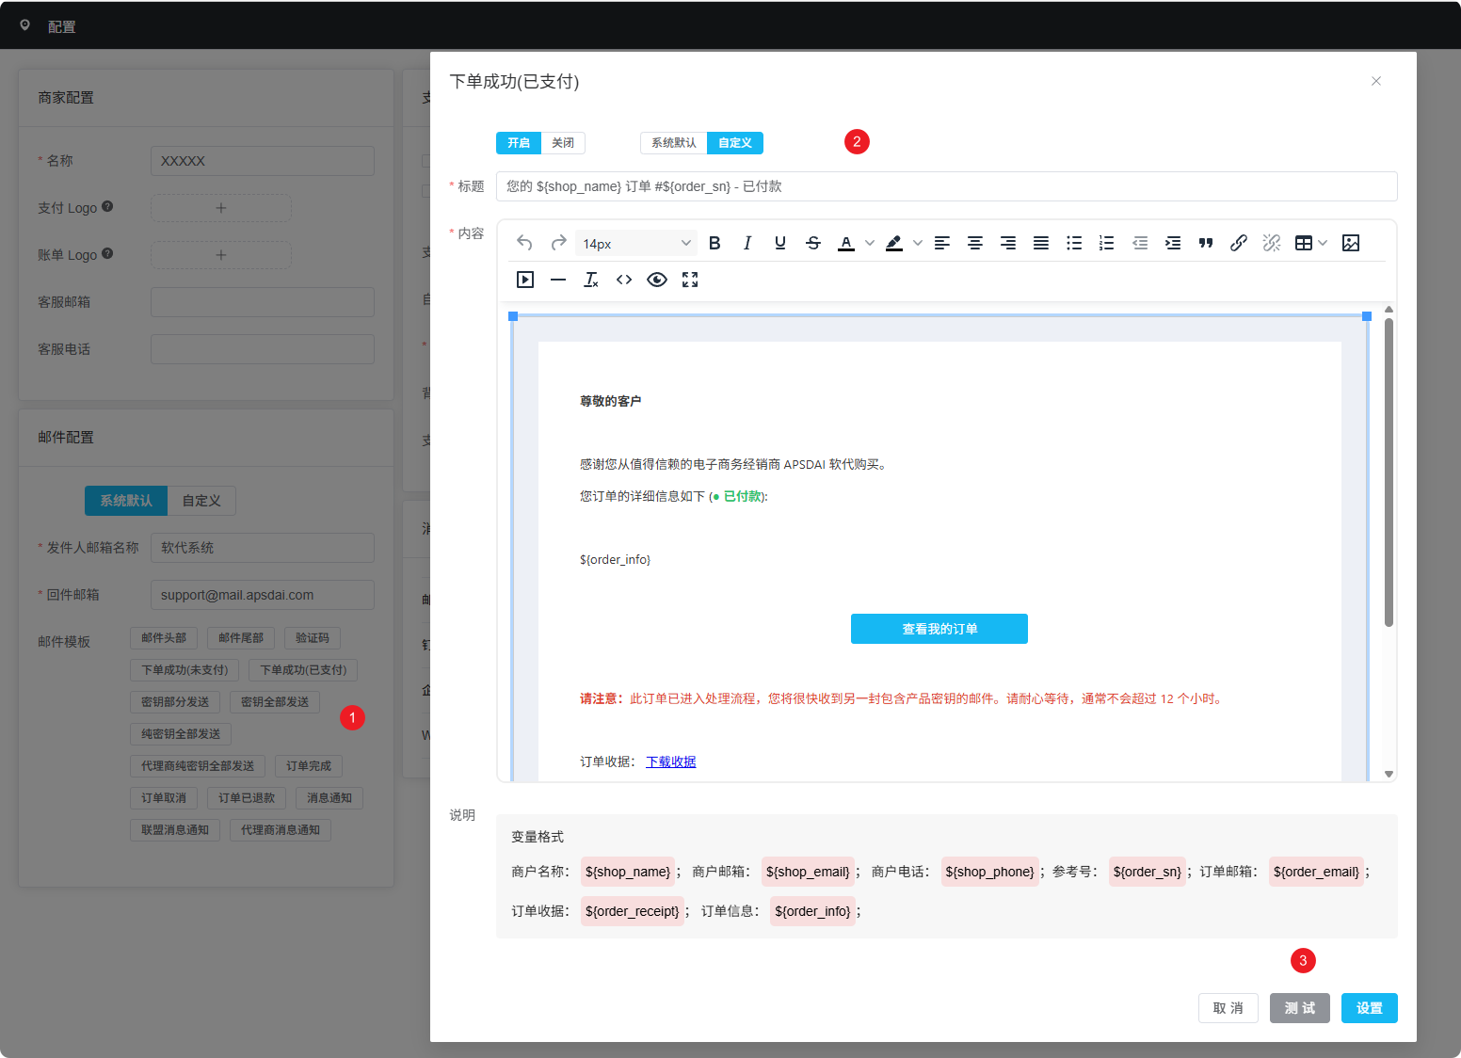Open the 验证码 email template
Screen dimensions: 1461x1058
pos(312,638)
